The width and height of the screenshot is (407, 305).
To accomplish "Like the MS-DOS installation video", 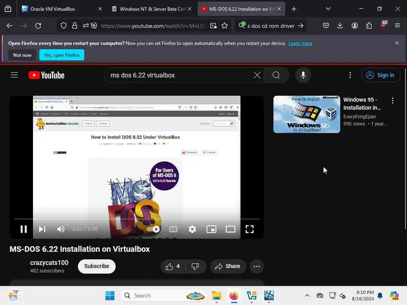I will point(173,266).
